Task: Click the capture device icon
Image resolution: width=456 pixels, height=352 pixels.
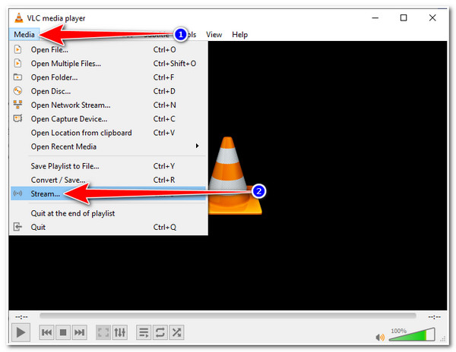Action: pos(17,118)
